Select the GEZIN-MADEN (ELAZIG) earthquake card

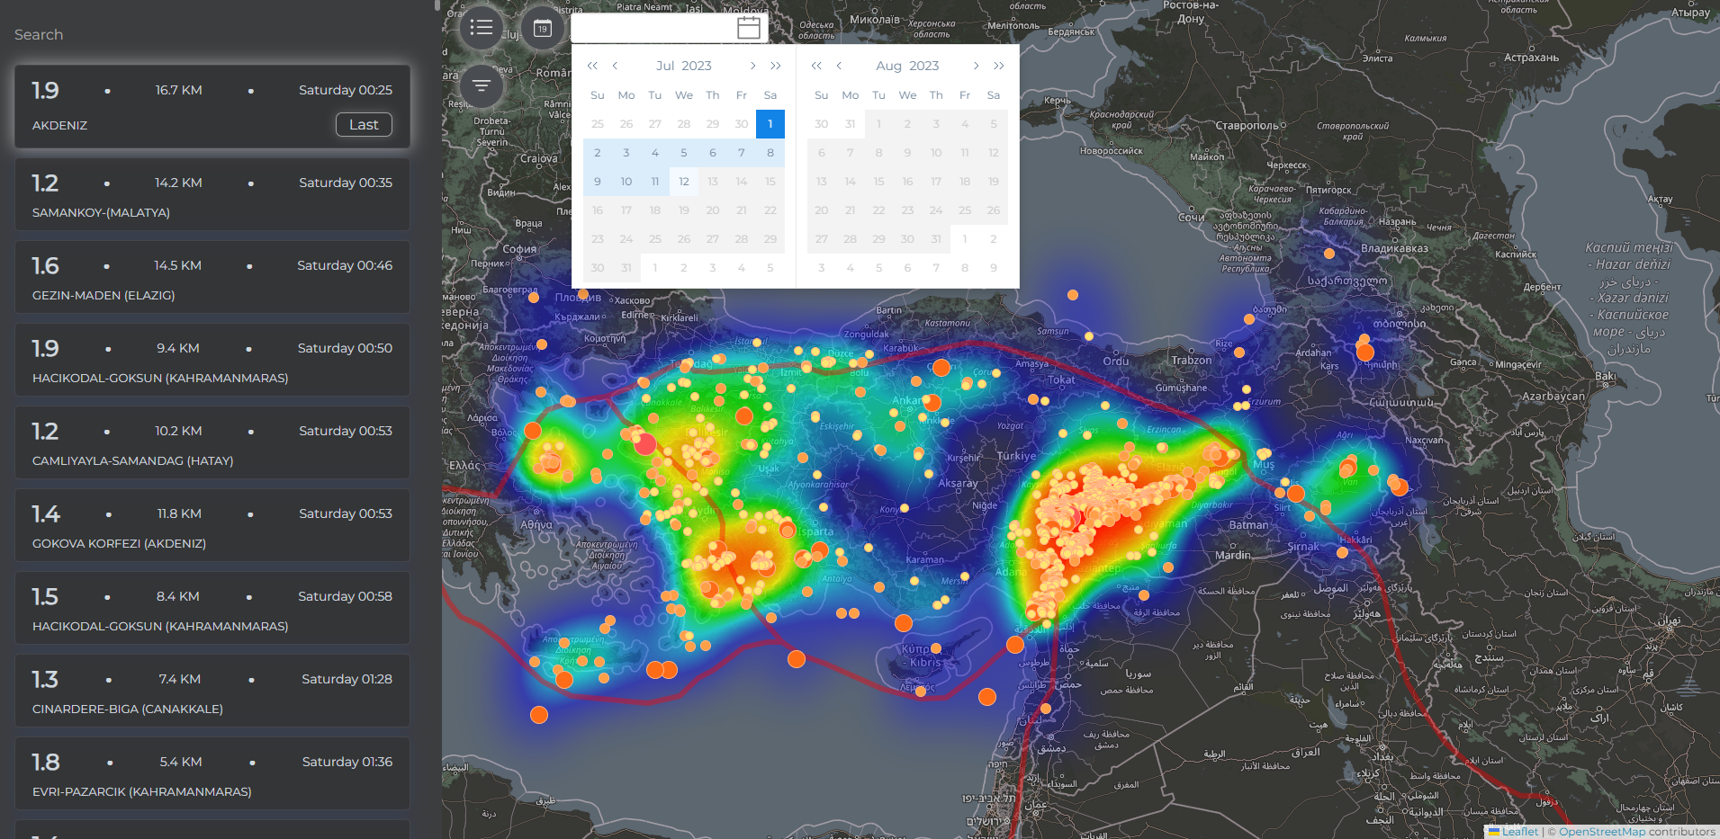pos(212,277)
